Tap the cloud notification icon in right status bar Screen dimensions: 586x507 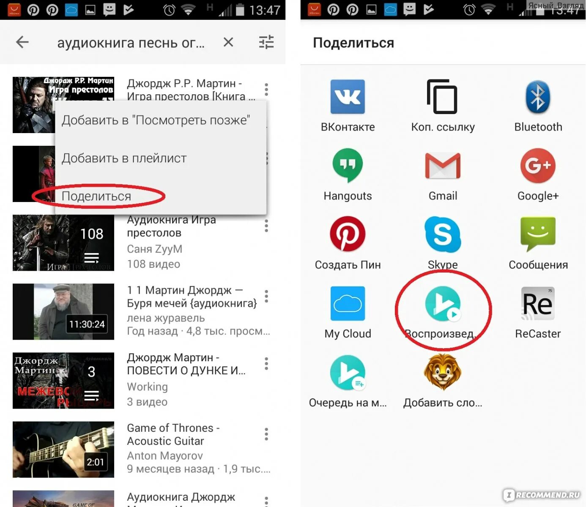pyautogui.click(x=391, y=9)
